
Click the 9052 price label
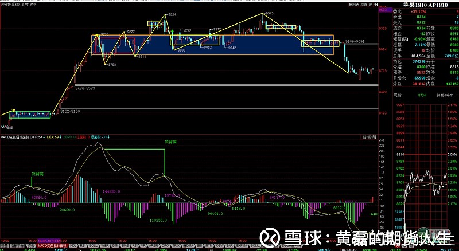click(208, 47)
